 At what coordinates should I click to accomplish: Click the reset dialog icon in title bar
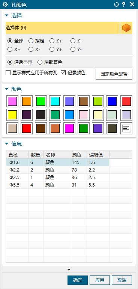point(116,5)
